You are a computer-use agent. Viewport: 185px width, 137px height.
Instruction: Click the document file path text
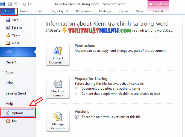point(109,31)
